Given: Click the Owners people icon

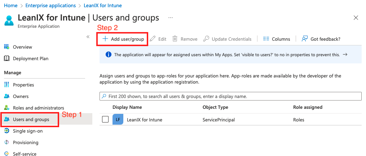Looking at the screenshot, I should (6, 96).
